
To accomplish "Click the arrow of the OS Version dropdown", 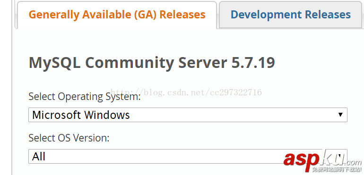I will click(x=340, y=156).
